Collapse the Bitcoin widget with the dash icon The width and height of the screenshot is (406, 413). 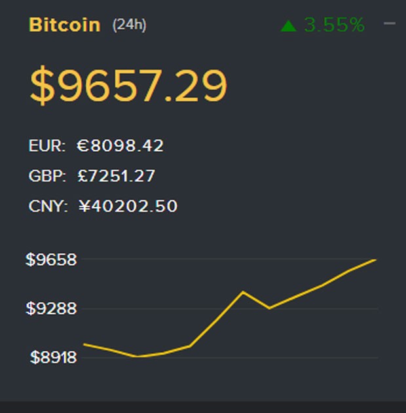point(390,24)
